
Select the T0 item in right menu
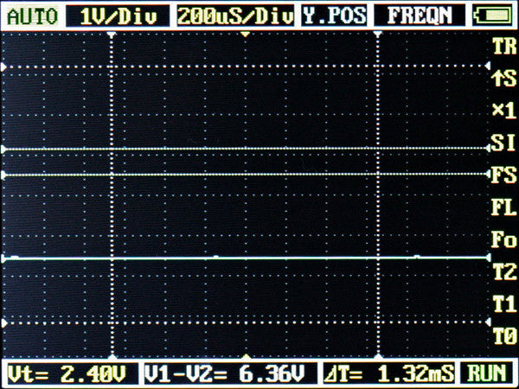click(x=503, y=336)
